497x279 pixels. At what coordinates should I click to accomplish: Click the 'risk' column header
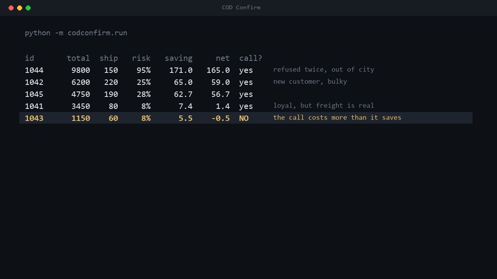(141, 59)
